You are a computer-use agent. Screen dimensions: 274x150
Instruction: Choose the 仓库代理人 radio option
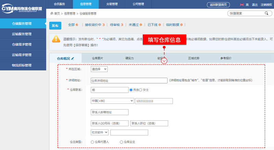92,142
